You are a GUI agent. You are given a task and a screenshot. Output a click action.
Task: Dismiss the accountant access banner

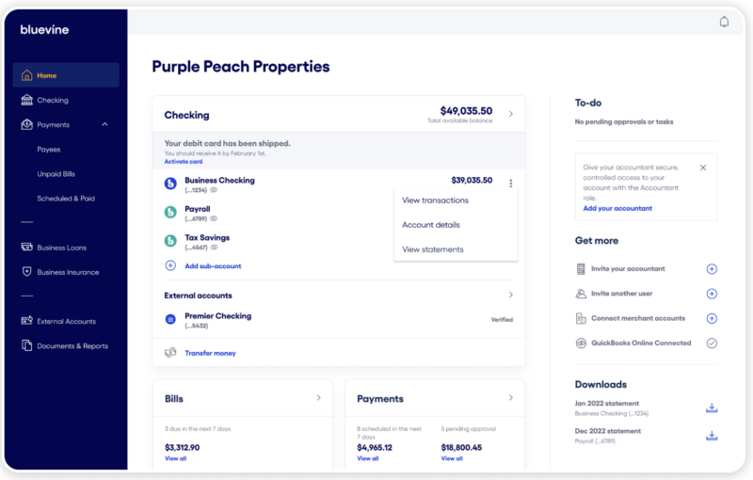(702, 168)
